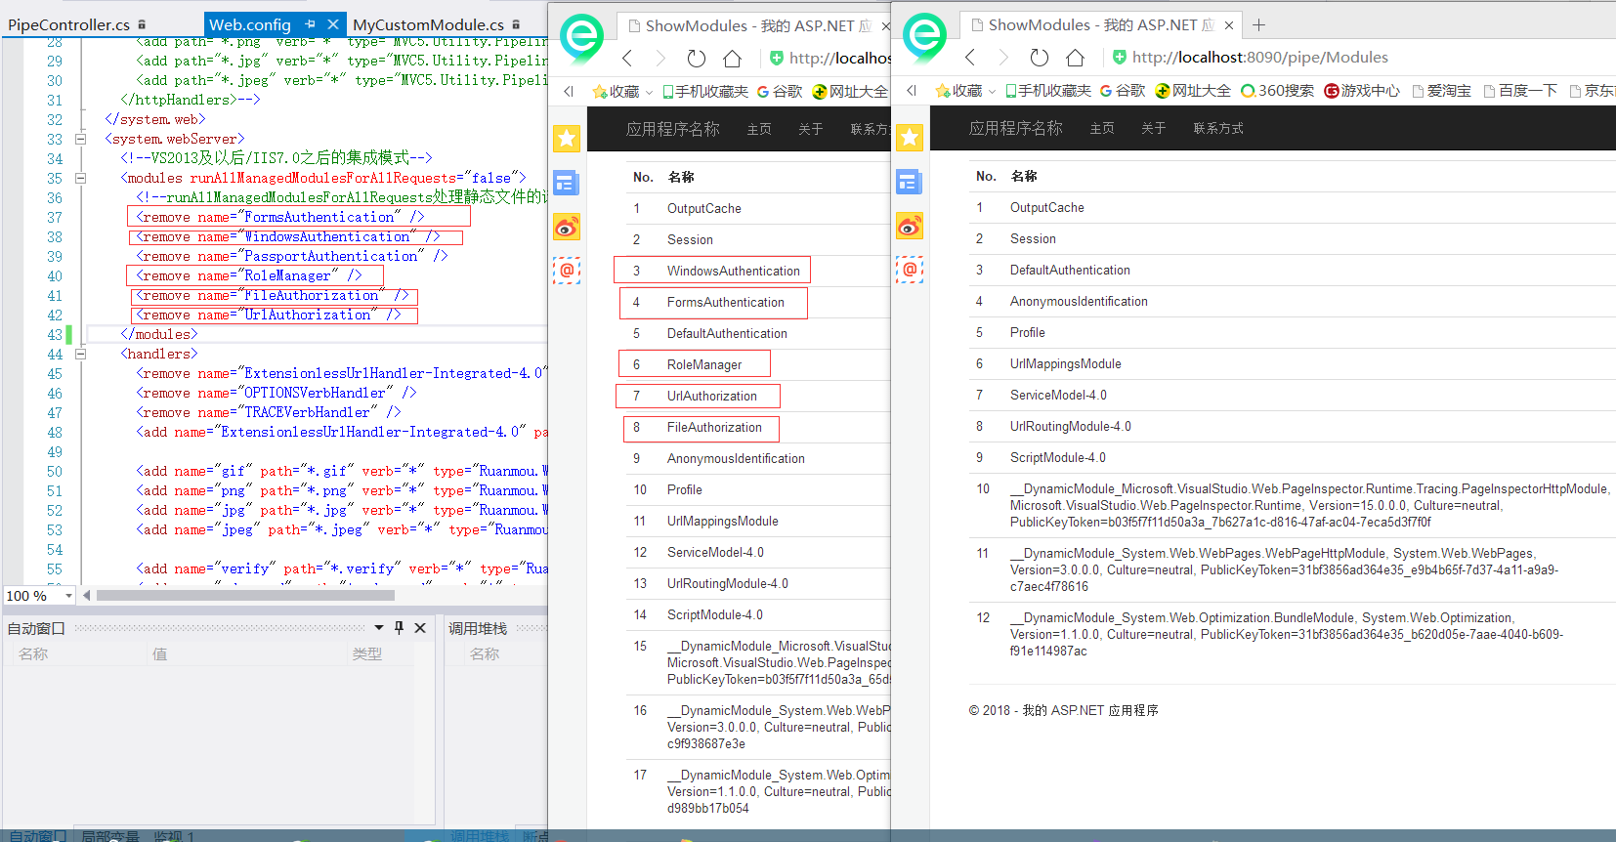Open 游戏中心 bookmark in right browser
The width and height of the screenshot is (1616, 842).
coord(1362,91)
